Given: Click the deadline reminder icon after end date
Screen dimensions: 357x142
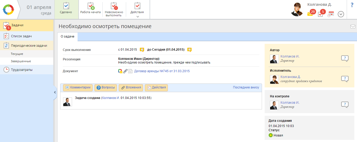Looking at the screenshot, I should (189, 50).
